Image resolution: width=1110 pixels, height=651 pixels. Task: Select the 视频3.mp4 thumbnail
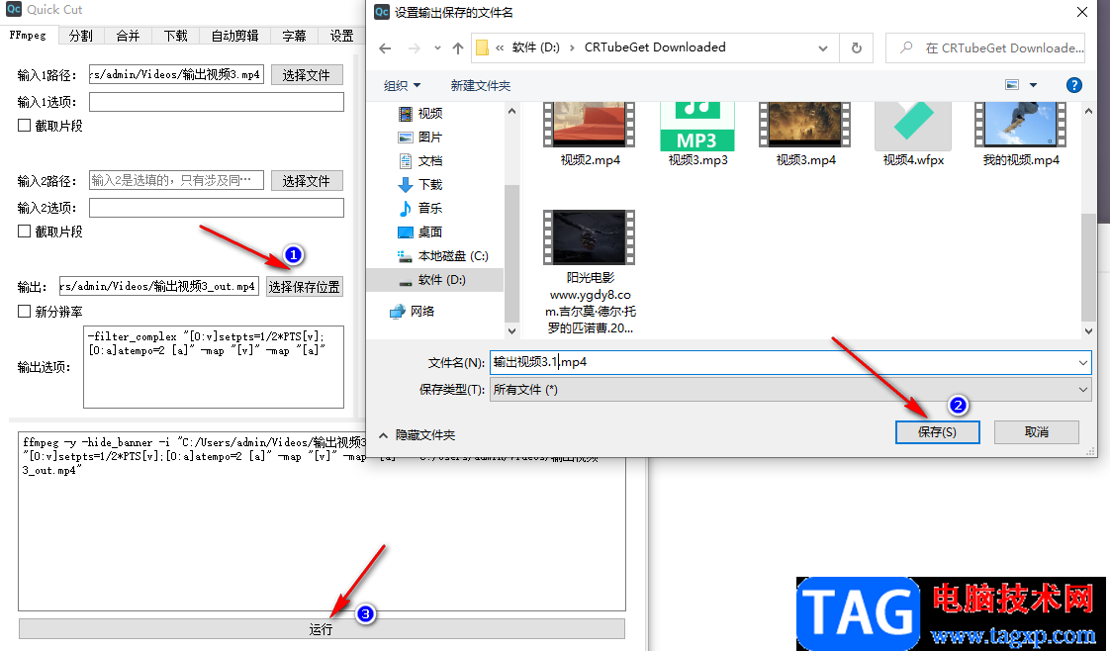(x=805, y=135)
